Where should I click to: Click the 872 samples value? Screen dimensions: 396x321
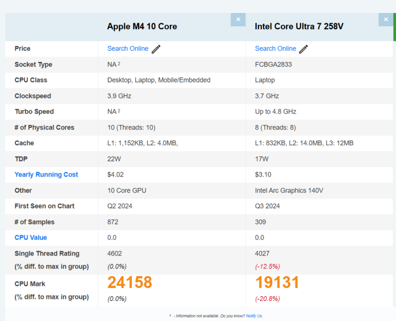point(112,222)
